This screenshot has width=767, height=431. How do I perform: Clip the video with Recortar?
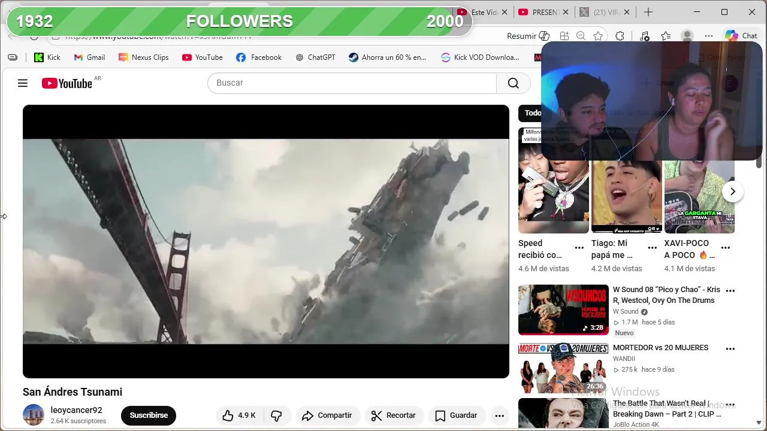394,415
